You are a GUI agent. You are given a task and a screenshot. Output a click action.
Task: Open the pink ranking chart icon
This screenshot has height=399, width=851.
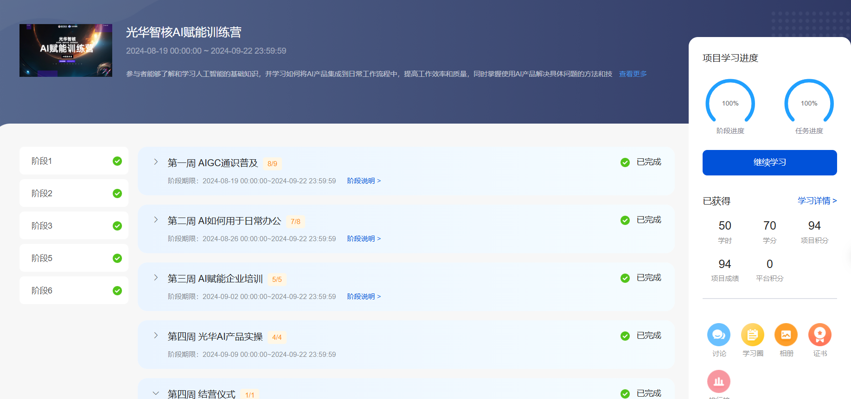[x=719, y=381]
